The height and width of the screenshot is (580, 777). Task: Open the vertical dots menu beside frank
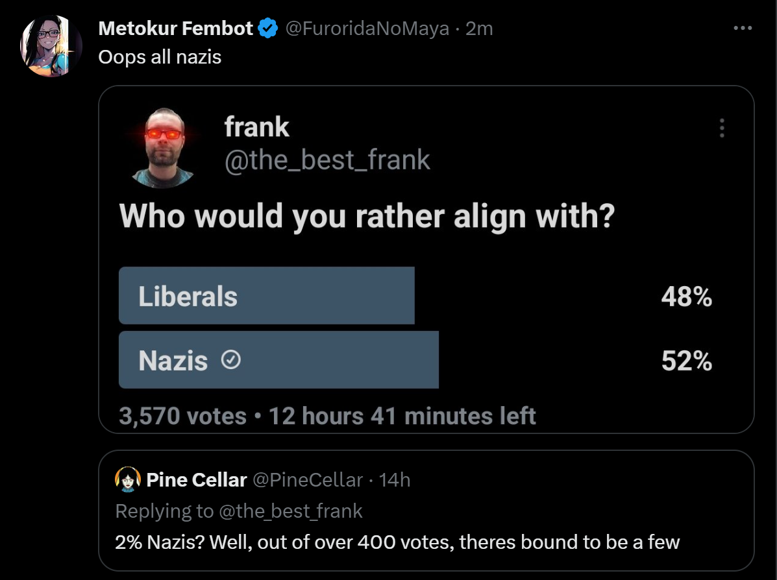(721, 128)
